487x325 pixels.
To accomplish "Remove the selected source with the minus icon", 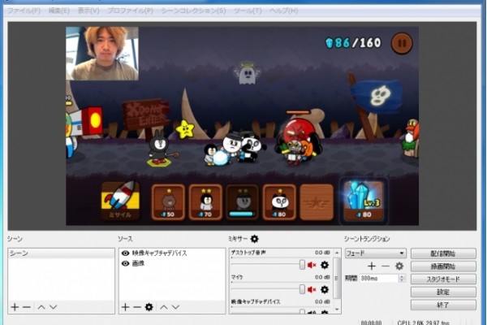I will coord(137,307).
